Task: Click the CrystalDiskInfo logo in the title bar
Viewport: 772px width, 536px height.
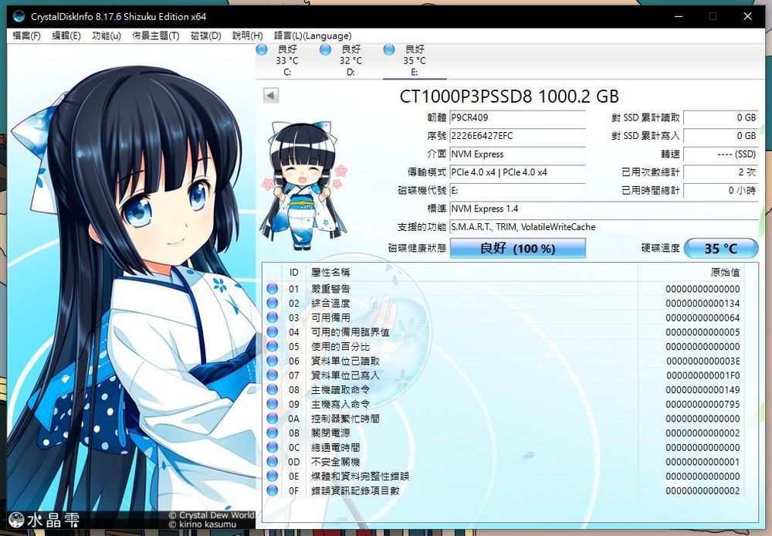Action: pos(19,15)
